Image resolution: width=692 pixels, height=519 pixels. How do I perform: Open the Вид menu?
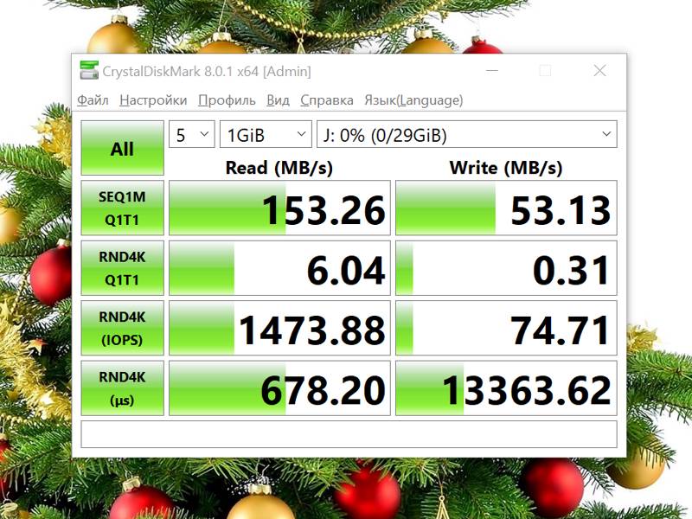click(278, 100)
